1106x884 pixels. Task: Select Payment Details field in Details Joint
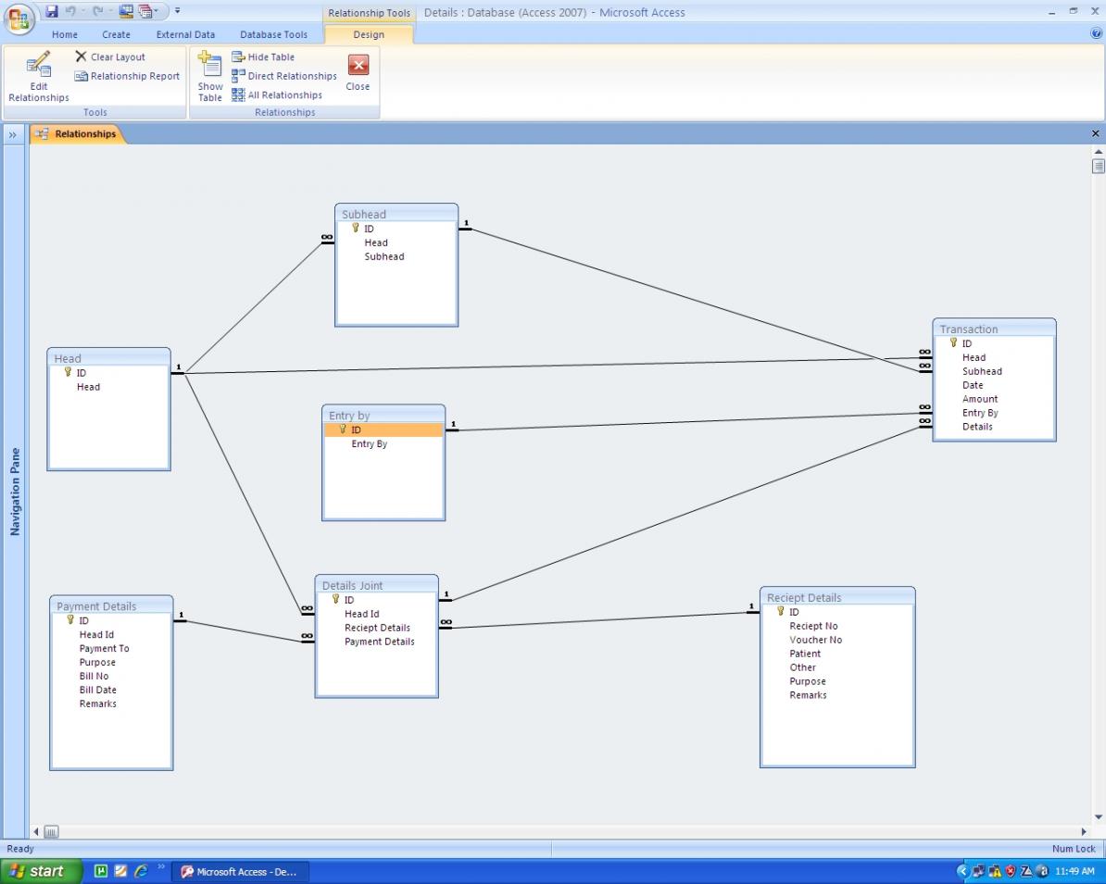380,641
